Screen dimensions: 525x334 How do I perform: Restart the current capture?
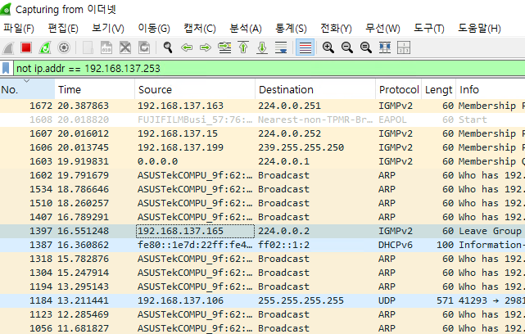pyautogui.click(x=45, y=47)
